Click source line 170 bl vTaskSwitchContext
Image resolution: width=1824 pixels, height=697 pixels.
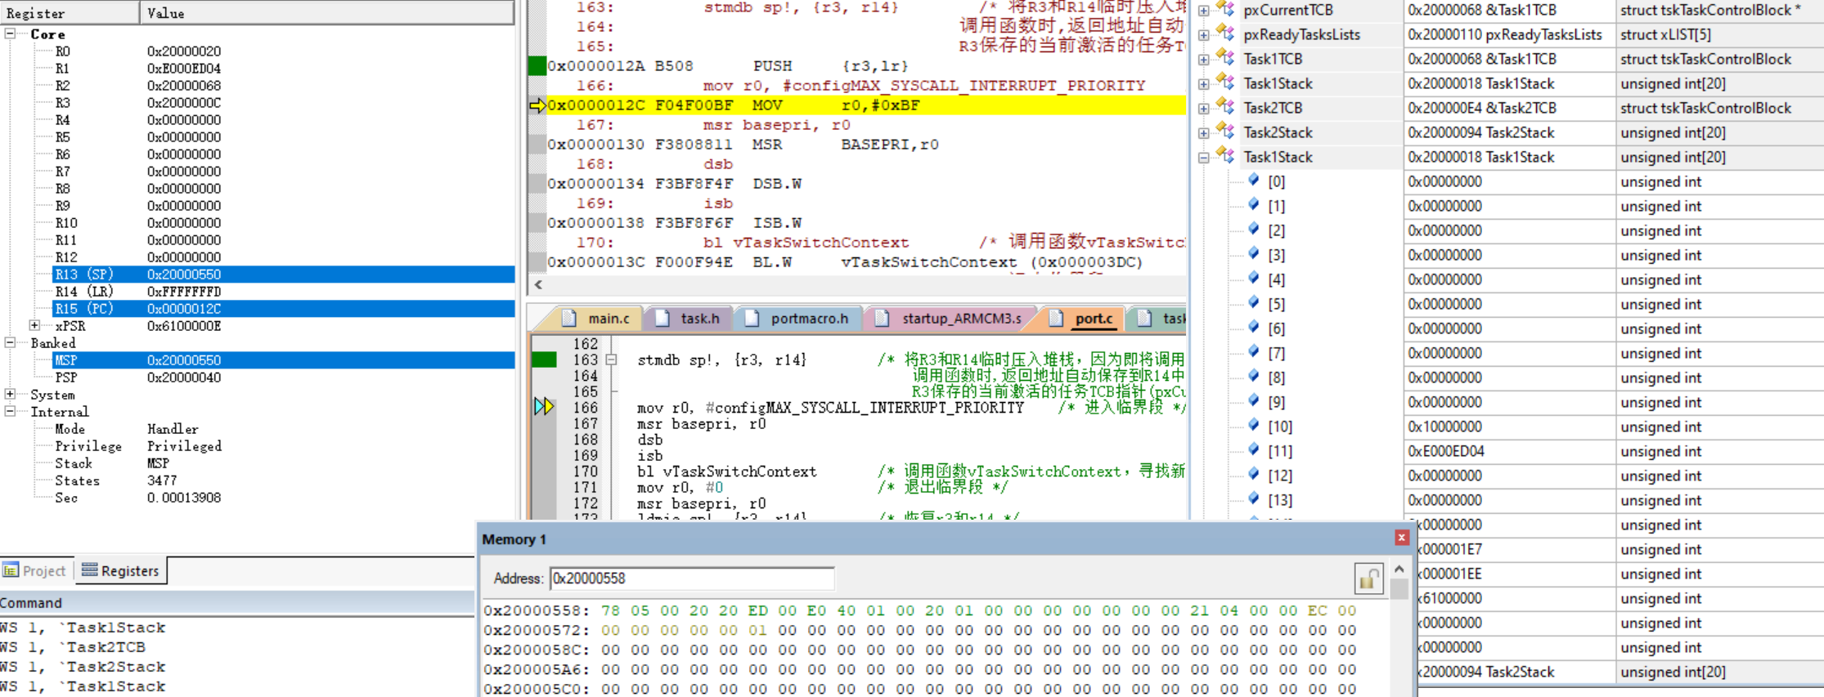(726, 471)
